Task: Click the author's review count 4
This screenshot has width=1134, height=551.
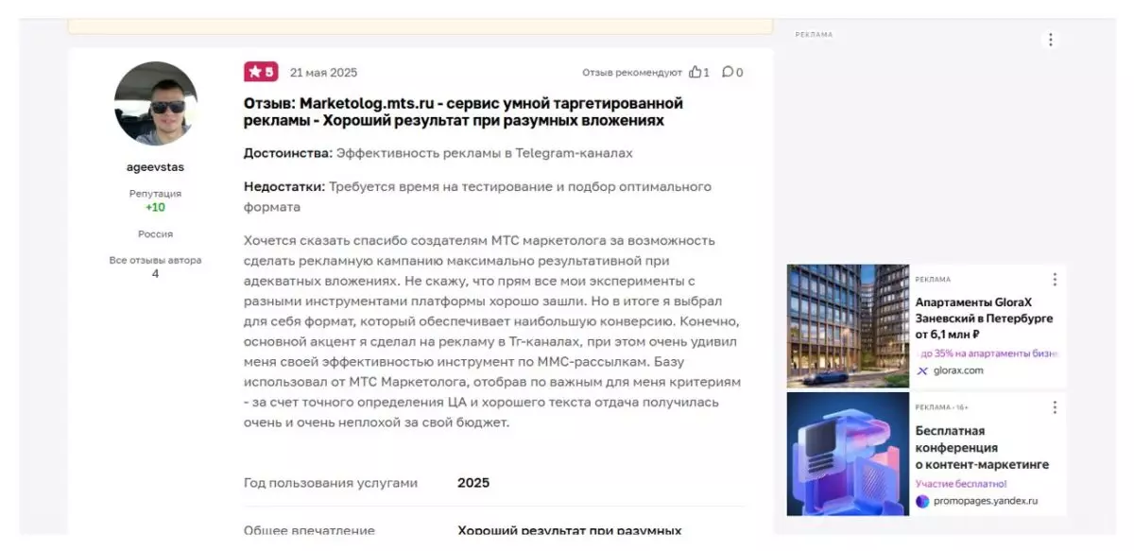Action: [155, 274]
